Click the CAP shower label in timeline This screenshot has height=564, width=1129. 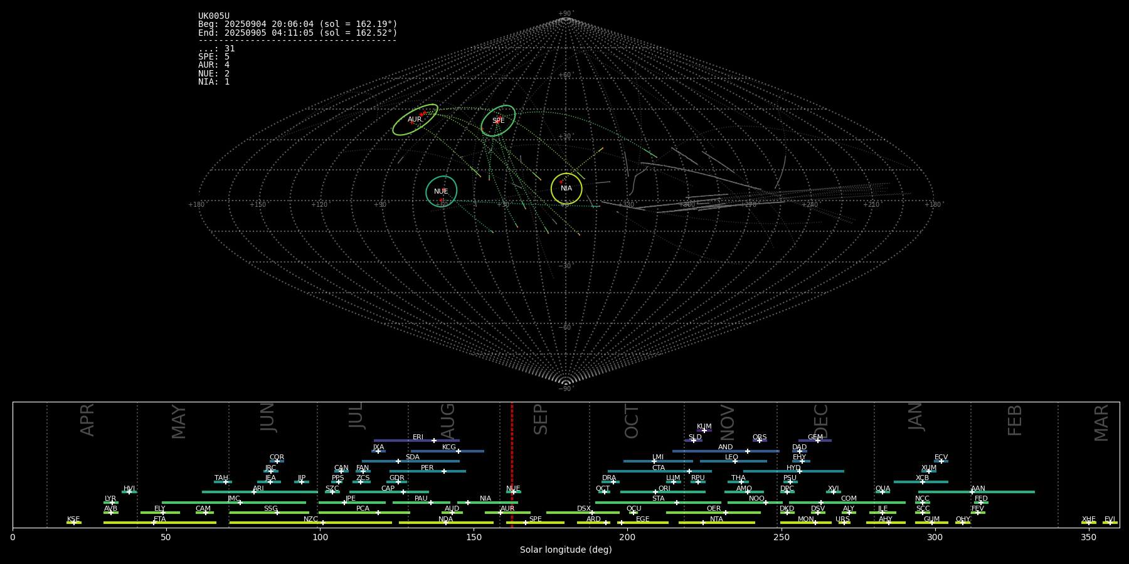pyautogui.click(x=388, y=489)
